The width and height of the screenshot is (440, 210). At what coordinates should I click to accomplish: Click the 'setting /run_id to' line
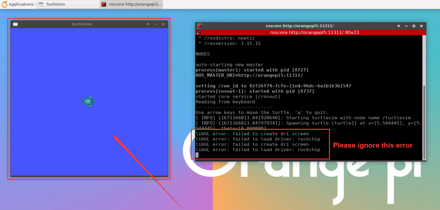click(273, 86)
